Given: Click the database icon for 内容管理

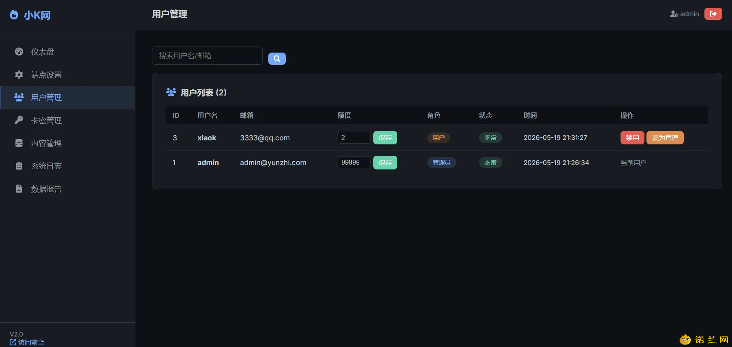Looking at the screenshot, I should (x=19, y=143).
